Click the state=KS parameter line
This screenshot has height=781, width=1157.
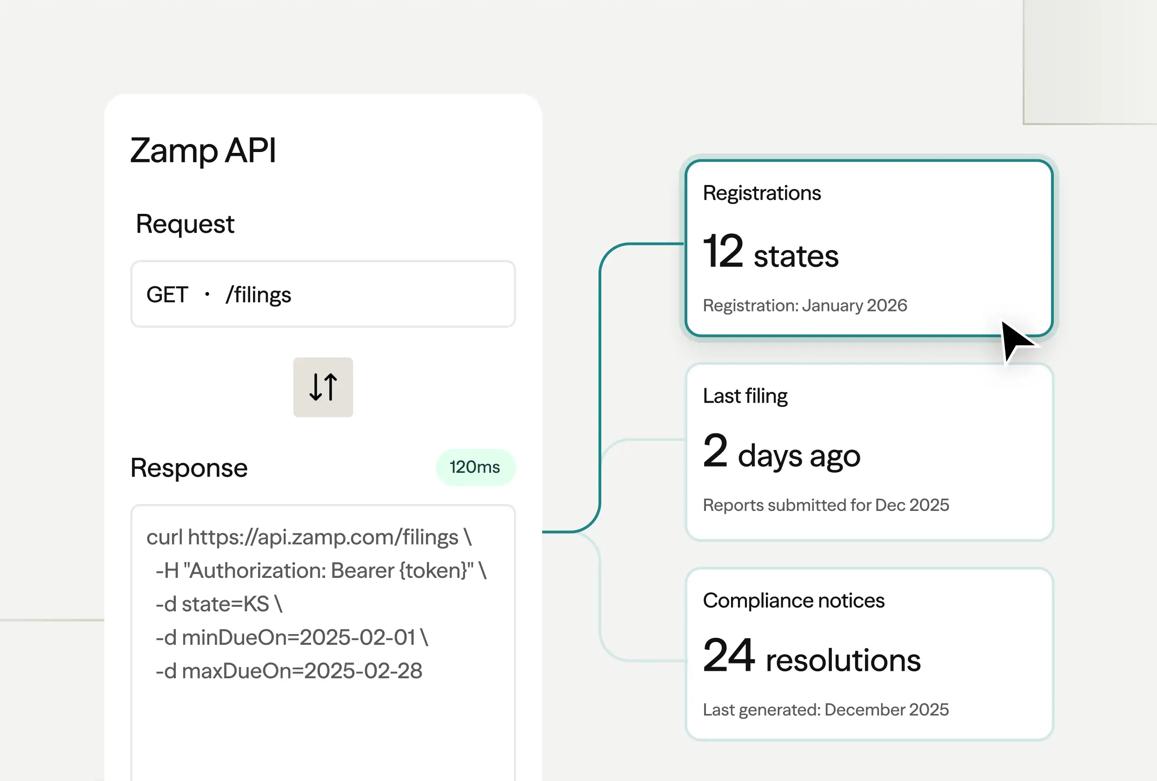219,604
